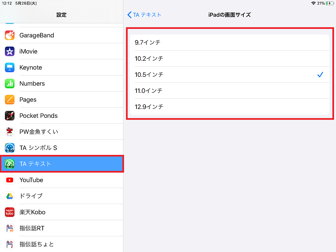336x252 pixels.
Task: Tap the Pocket Ponds koi icon
Action: point(10,116)
